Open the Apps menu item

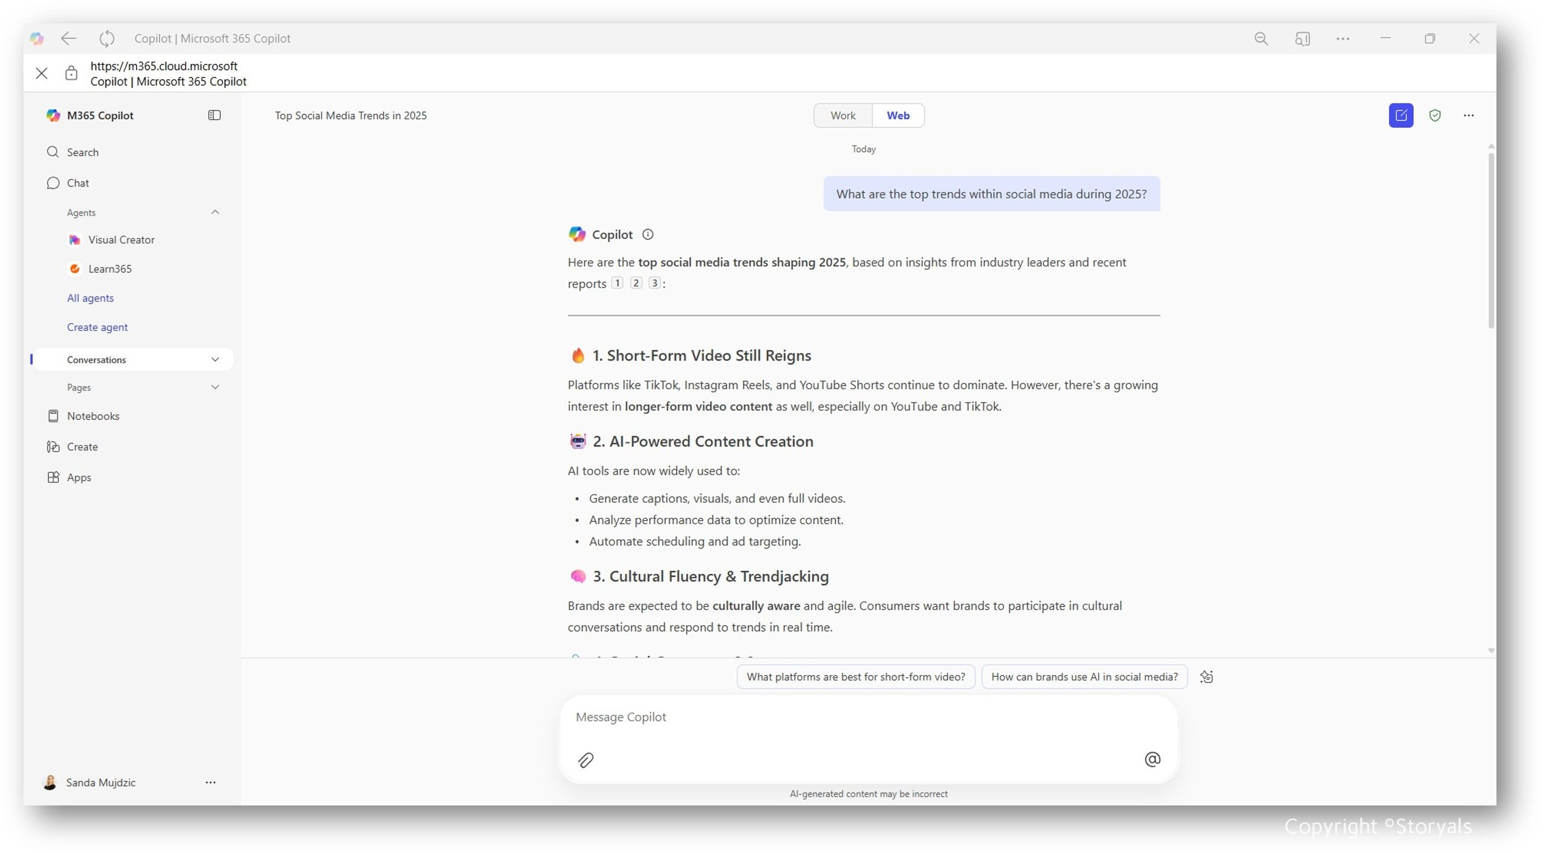[x=78, y=477]
